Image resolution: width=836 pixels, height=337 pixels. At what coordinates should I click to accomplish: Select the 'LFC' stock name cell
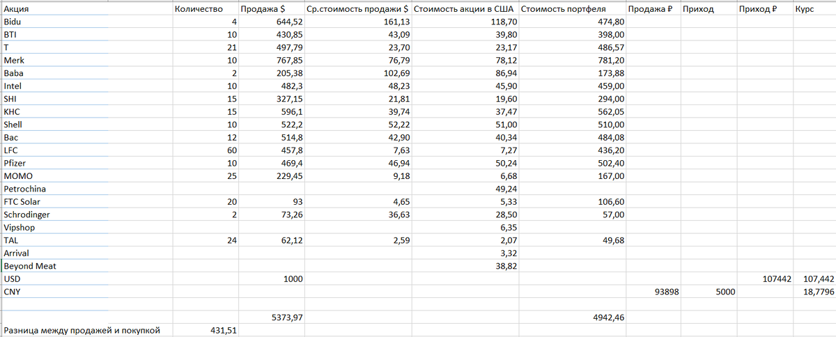(86, 150)
